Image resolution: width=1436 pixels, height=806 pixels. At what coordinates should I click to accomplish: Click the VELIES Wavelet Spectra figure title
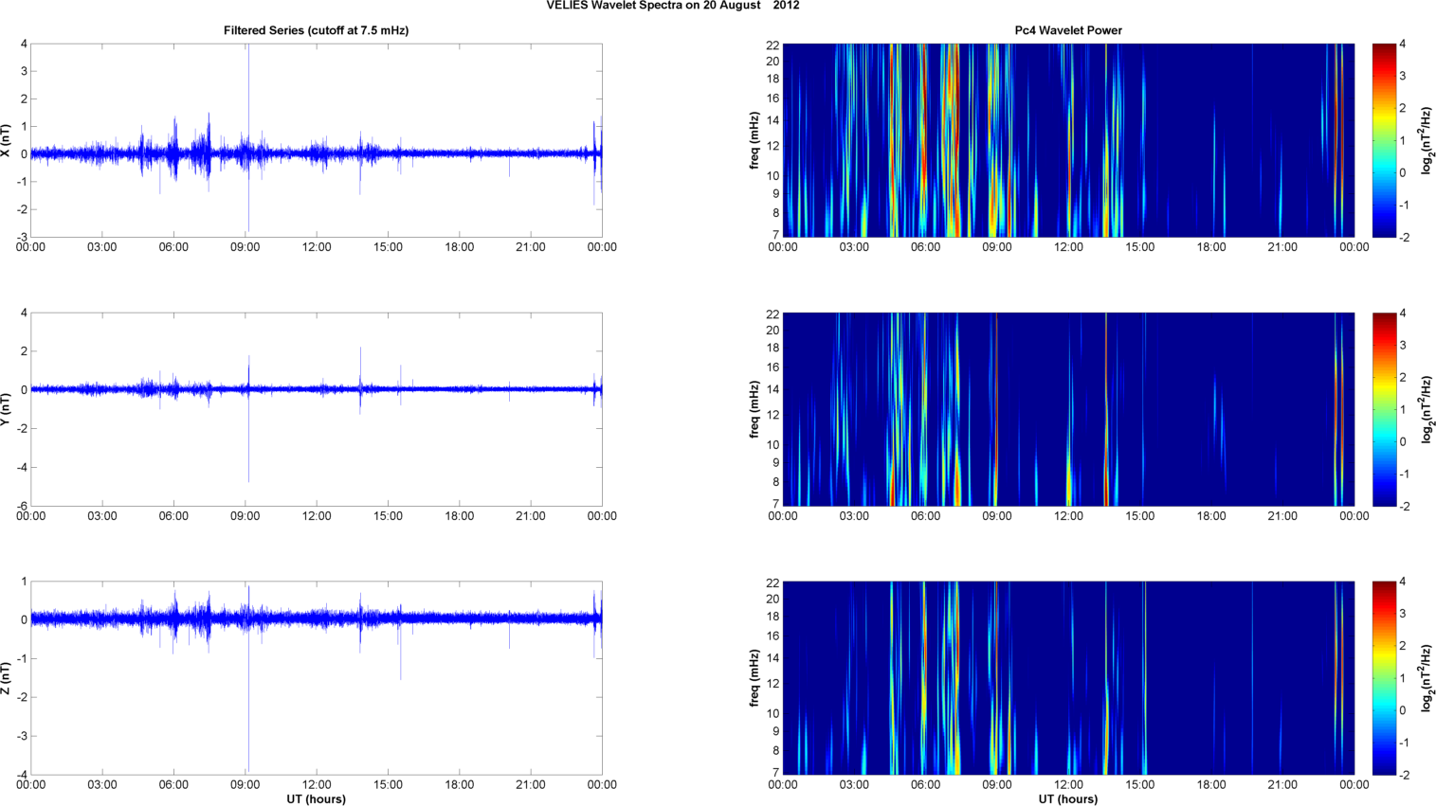672,6
